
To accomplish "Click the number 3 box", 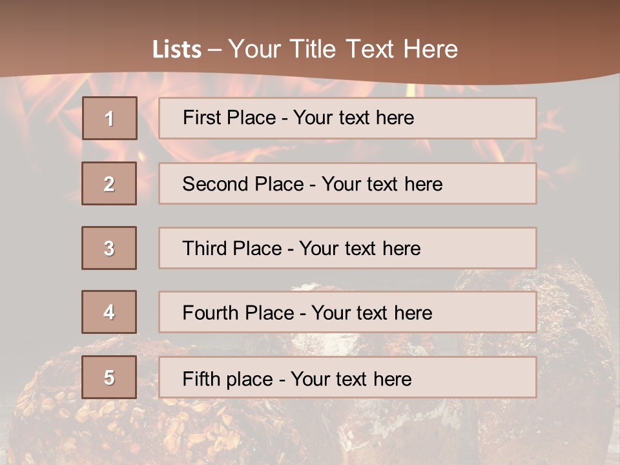I will 109,248.
